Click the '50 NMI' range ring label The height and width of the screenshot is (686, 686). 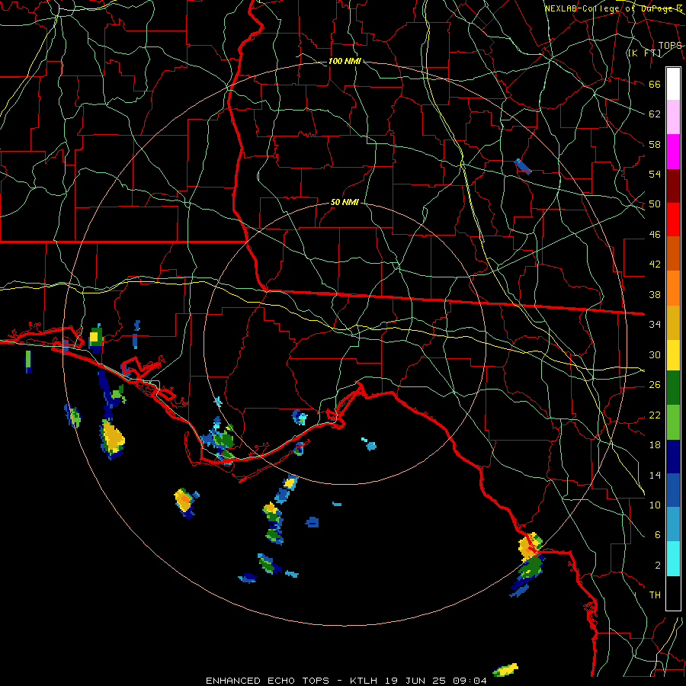pyautogui.click(x=345, y=202)
